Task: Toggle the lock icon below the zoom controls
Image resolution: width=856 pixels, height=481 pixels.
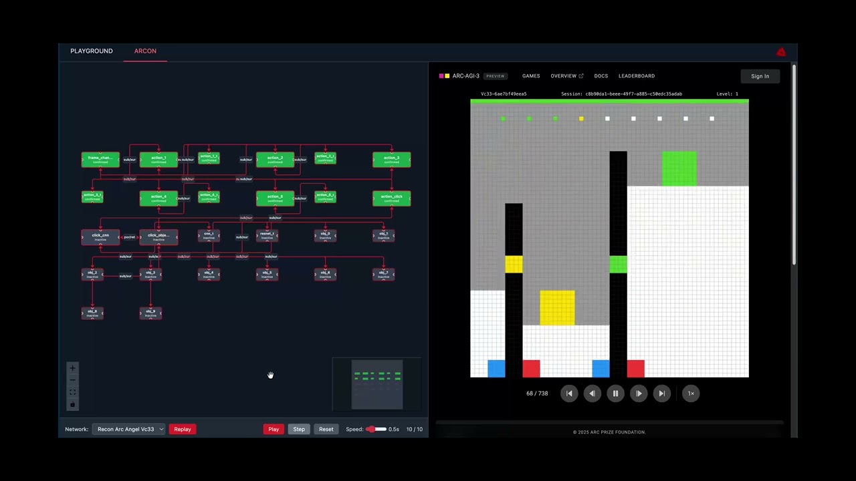Action: pyautogui.click(x=72, y=404)
